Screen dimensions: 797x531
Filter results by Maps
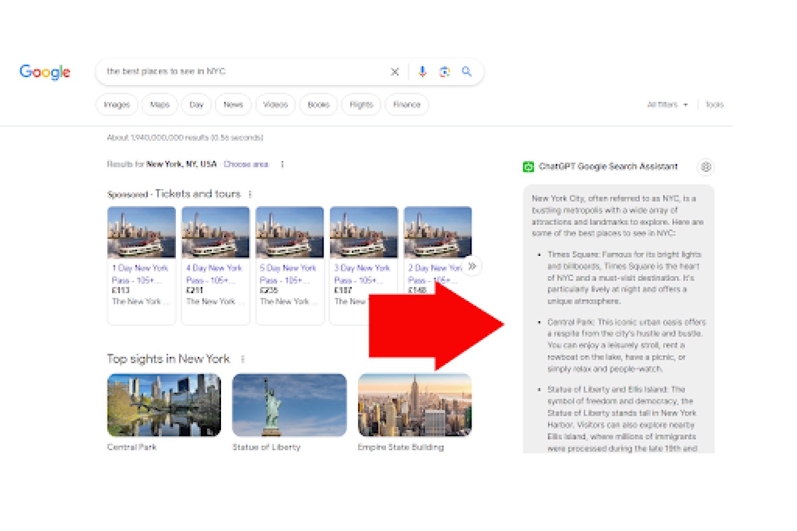(159, 105)
